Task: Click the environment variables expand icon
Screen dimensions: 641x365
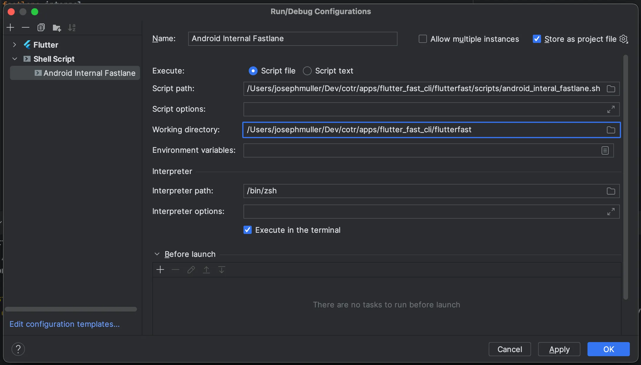Action: coord(605,150)
